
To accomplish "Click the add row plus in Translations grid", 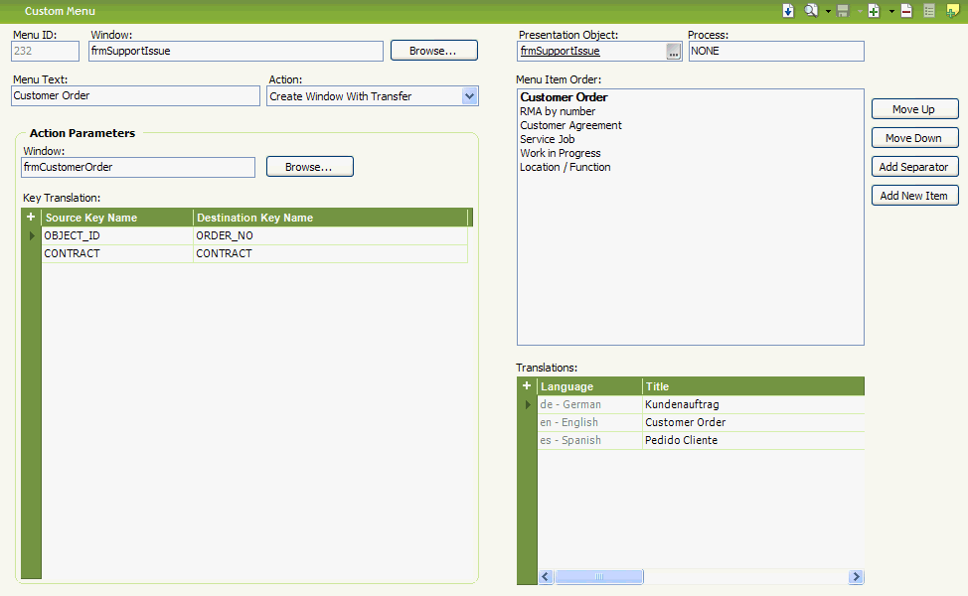I will click(527, 385).
